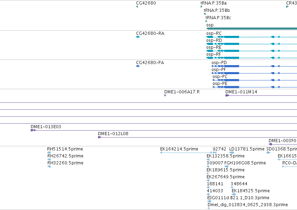The width and height of the screenshot is (297, 210).
Task: Select the DME1-006A17.R clone label
Action: pyautogui.click(x=182, y=92)
